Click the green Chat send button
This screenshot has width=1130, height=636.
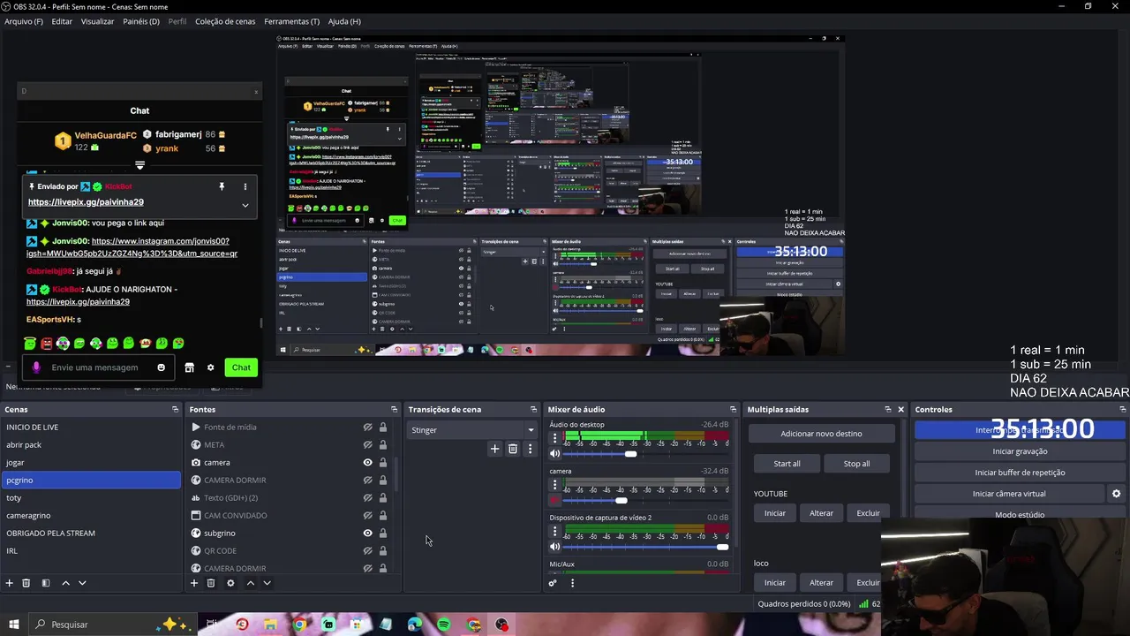coord(241,367)
